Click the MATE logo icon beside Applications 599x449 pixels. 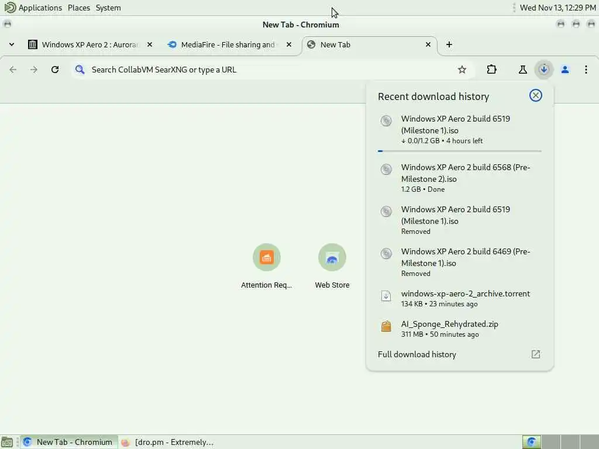(10, 8)
